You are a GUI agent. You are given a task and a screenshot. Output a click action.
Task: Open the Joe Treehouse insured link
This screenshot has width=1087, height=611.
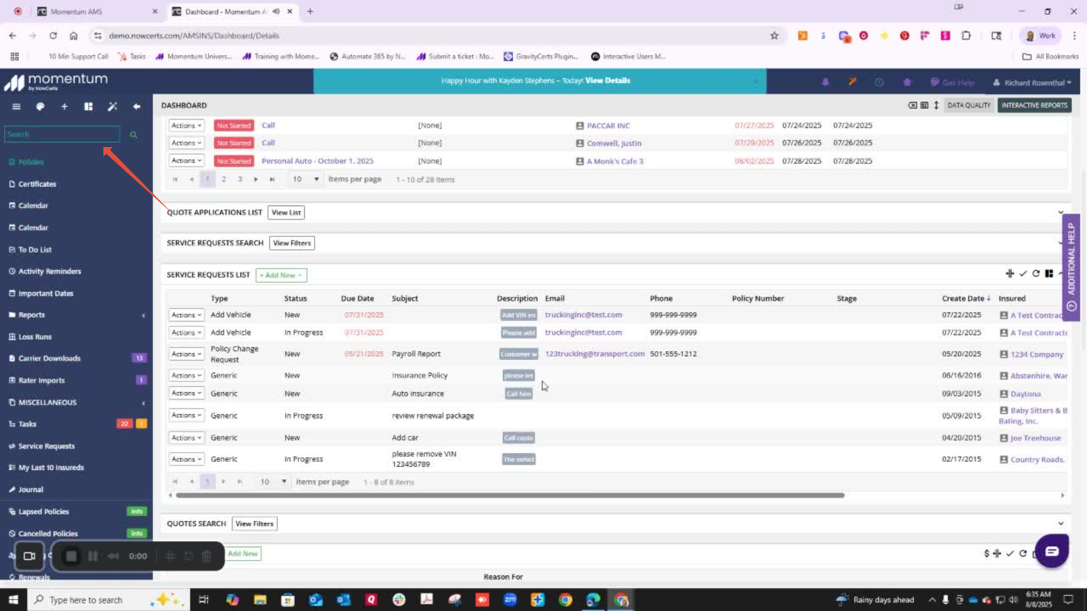click(1035, 438)
